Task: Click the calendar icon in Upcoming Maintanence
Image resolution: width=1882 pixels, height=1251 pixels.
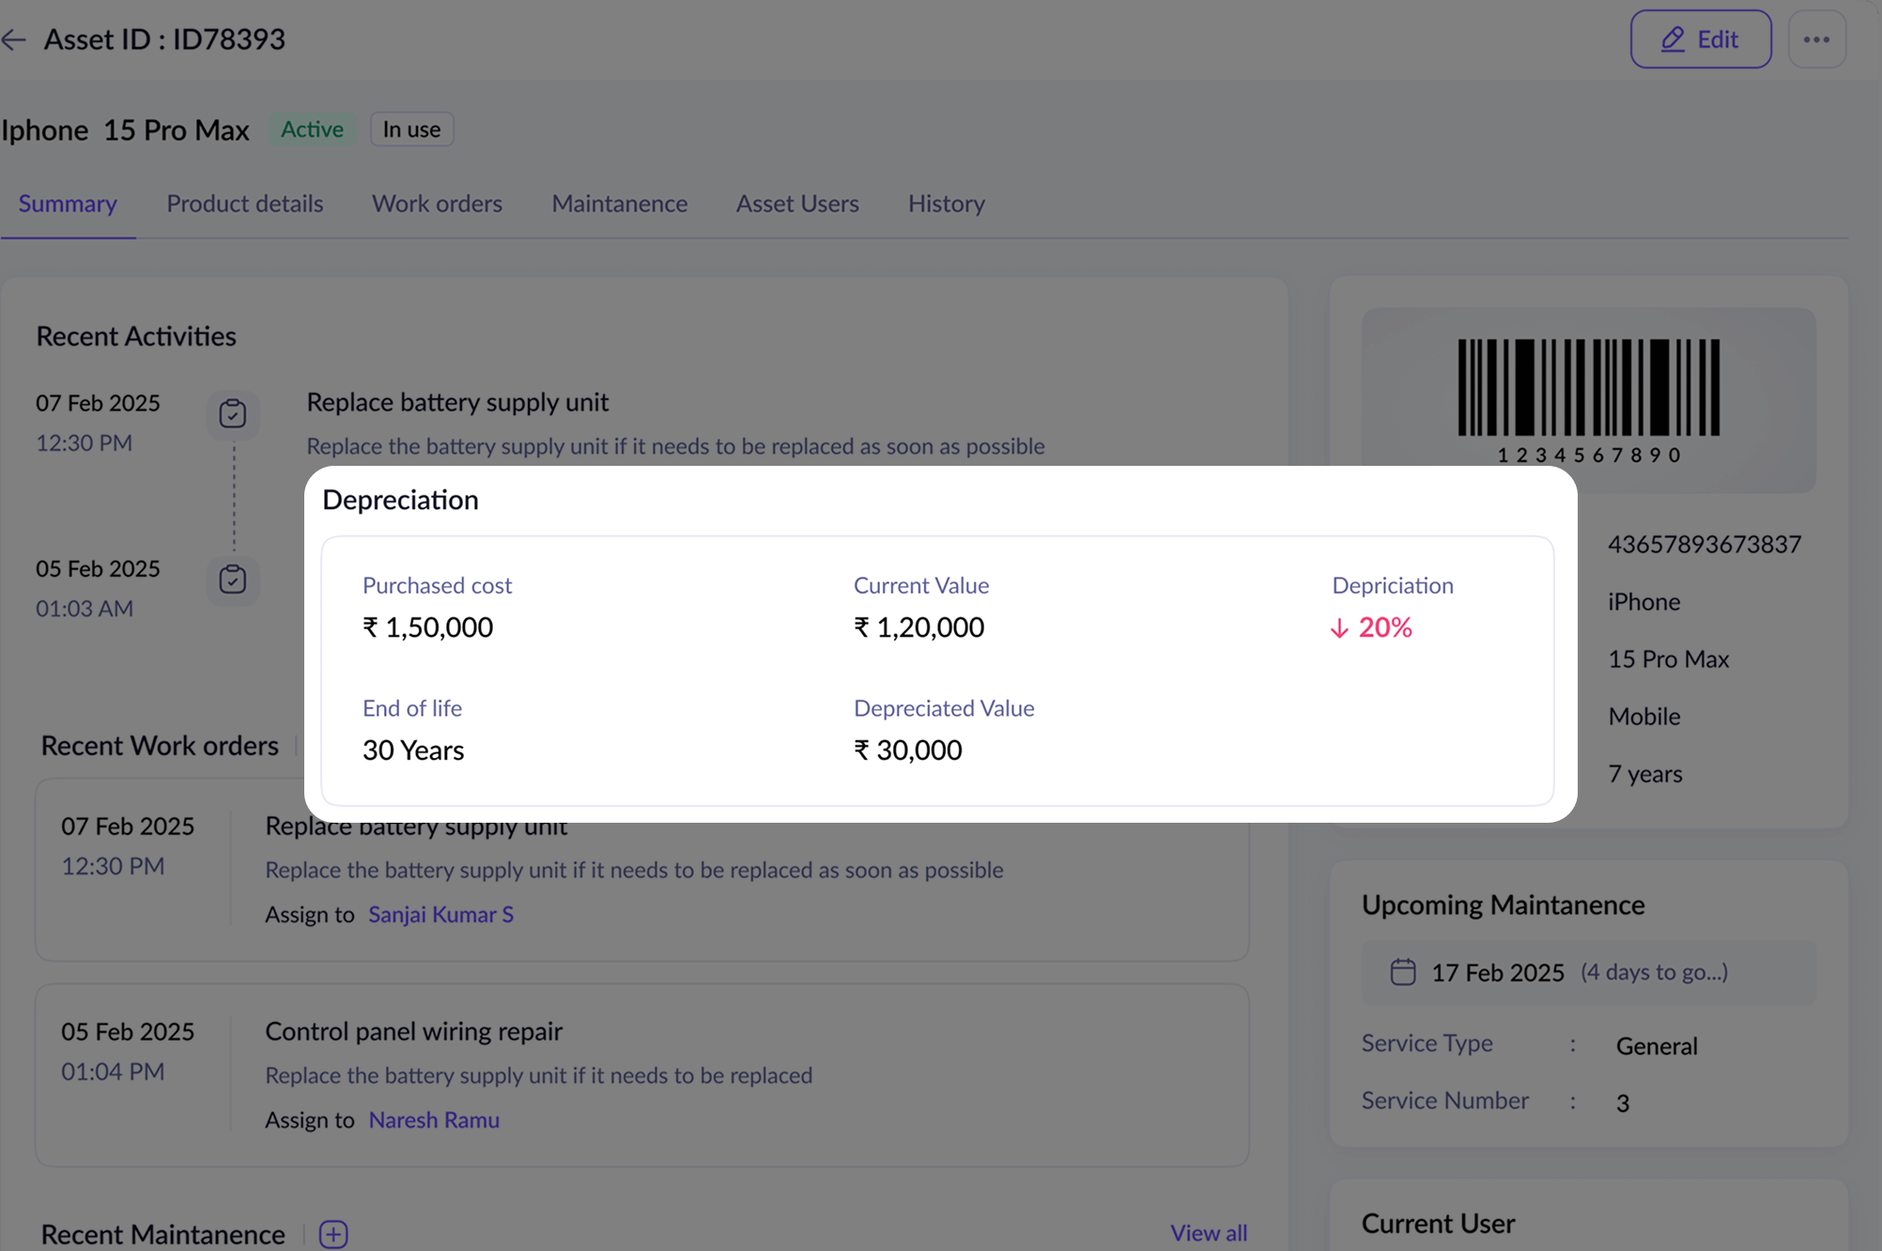Action: tap(1402, 971)
